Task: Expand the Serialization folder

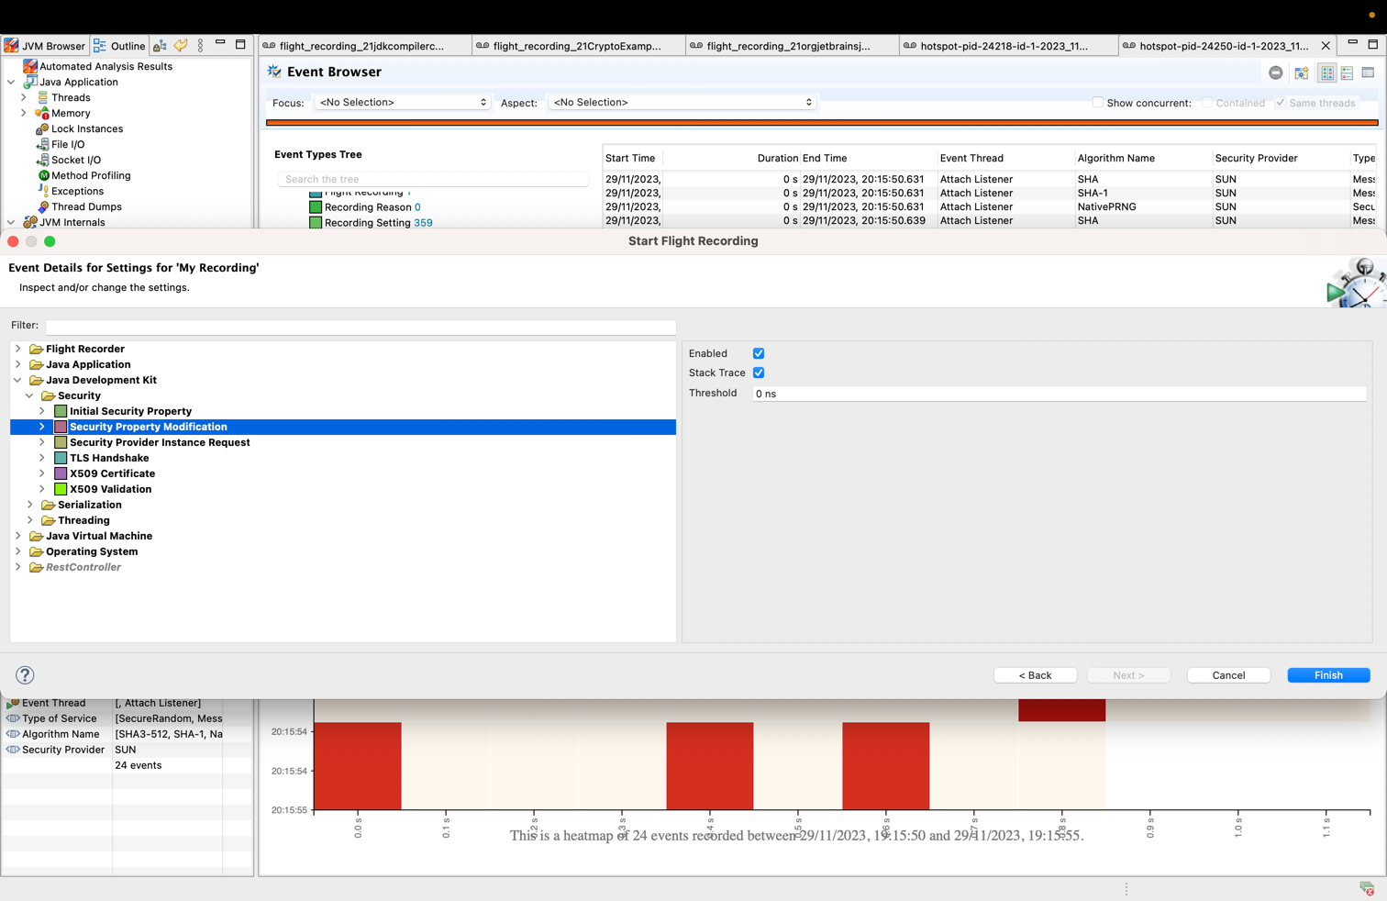Action: pyautogui.click(x=28, y=505)
